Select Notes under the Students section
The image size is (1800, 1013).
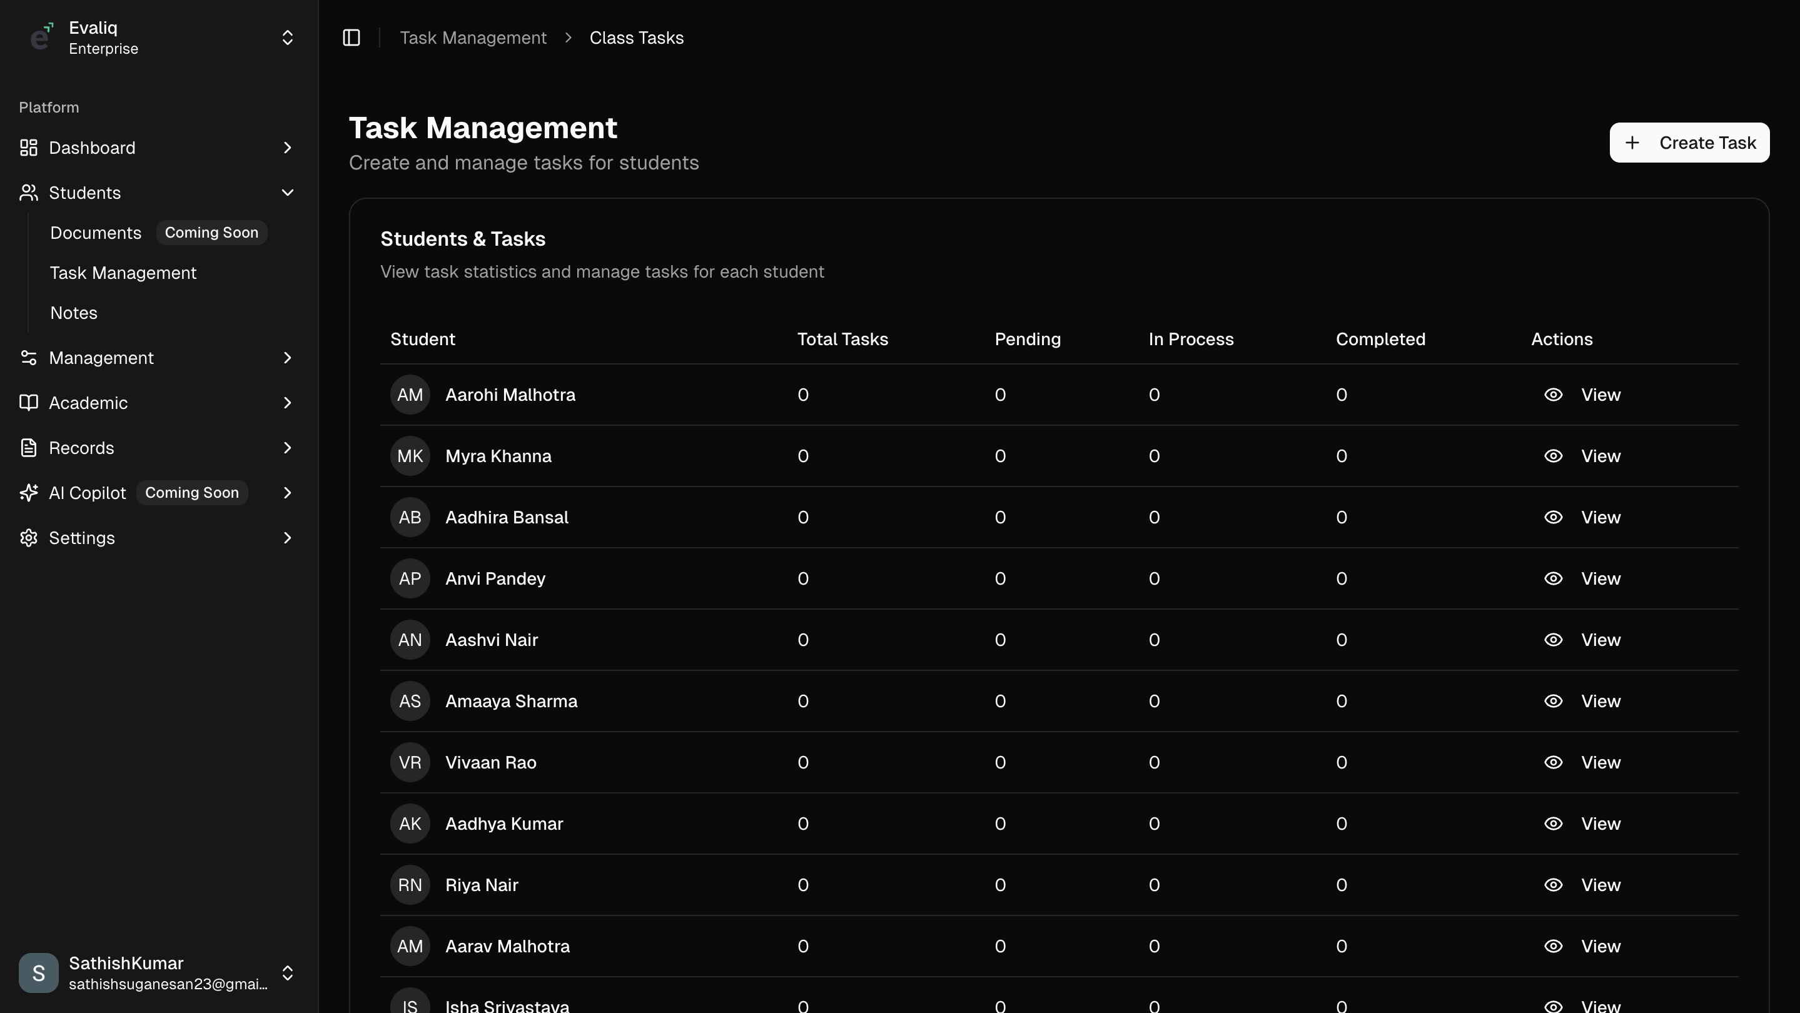point(73,312)
